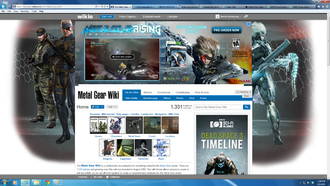The width and height of the screenshot is (330, 186).
Task: Launch Google Chrome from the taskbar
Action: (x=47, y=182)
